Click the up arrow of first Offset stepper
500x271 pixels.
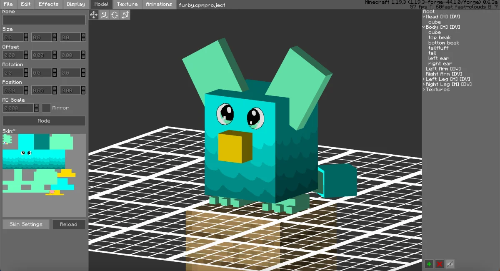[26, 53]
